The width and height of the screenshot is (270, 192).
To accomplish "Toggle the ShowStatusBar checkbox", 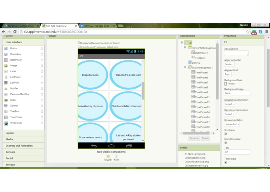I will tap(226, 143).
